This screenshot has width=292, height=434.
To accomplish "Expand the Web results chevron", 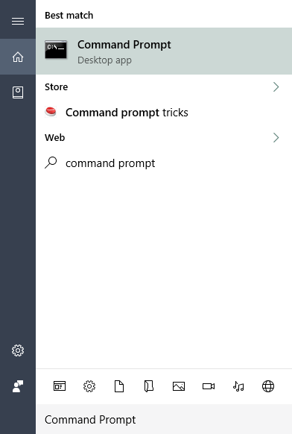I will click(276, 137).
